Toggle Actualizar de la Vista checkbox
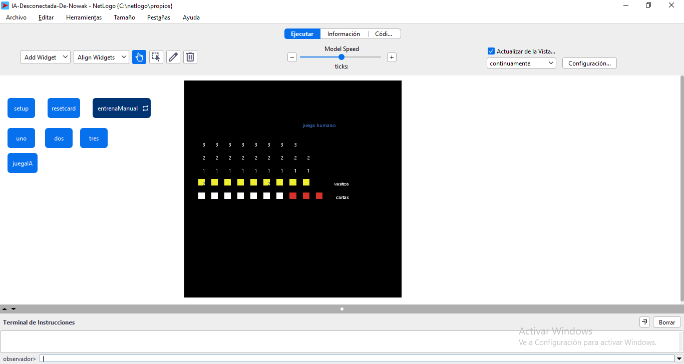This screenshot has width=684, height=364. click(491, 51)
